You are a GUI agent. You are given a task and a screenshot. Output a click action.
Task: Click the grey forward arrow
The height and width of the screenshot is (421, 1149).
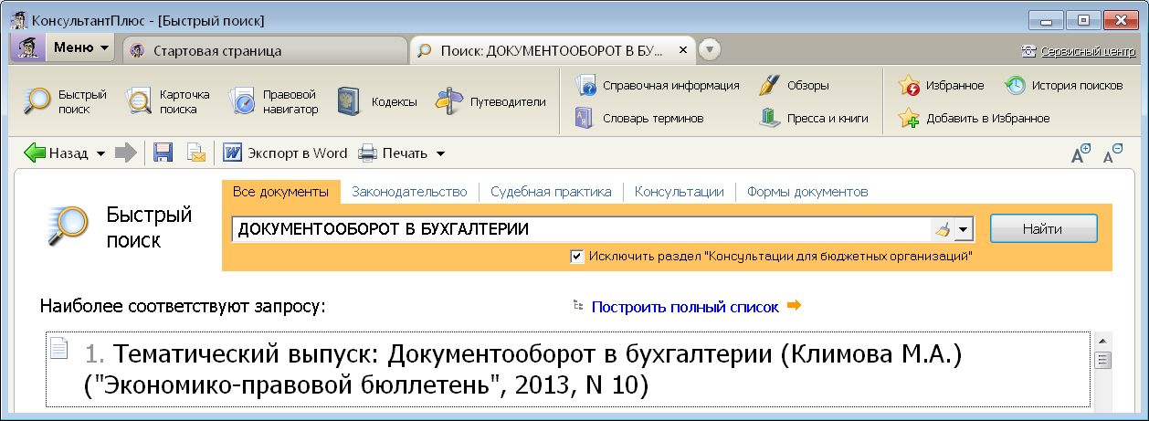tap(125, 153)
